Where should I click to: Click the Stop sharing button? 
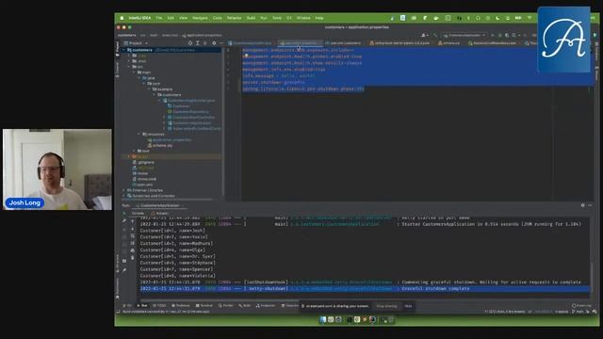pyautogui.click(x=386, y=306)
